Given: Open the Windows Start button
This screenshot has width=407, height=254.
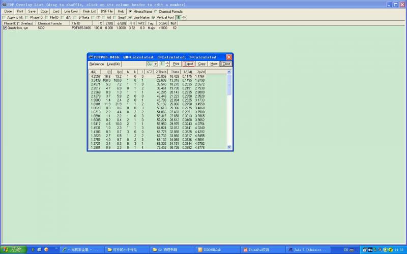Looking at the screenshot, I should point(13,249).
